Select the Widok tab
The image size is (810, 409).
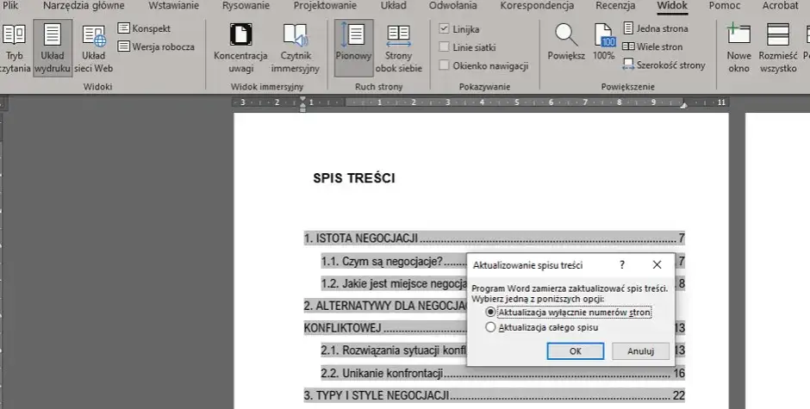point(672,6)
